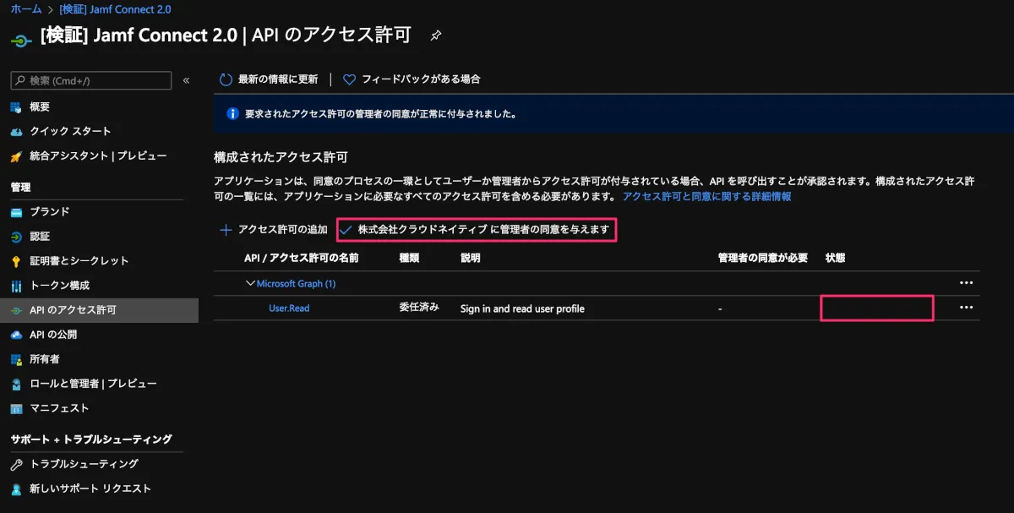Click the rocket icon for integration assistant
Screen dimensions: 1014x513
(16, 156)
